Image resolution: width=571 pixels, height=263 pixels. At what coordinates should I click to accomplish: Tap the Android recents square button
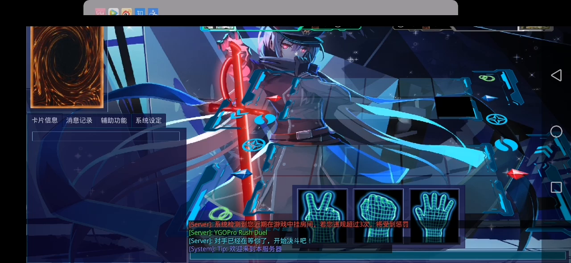click(x=556, y=187)
